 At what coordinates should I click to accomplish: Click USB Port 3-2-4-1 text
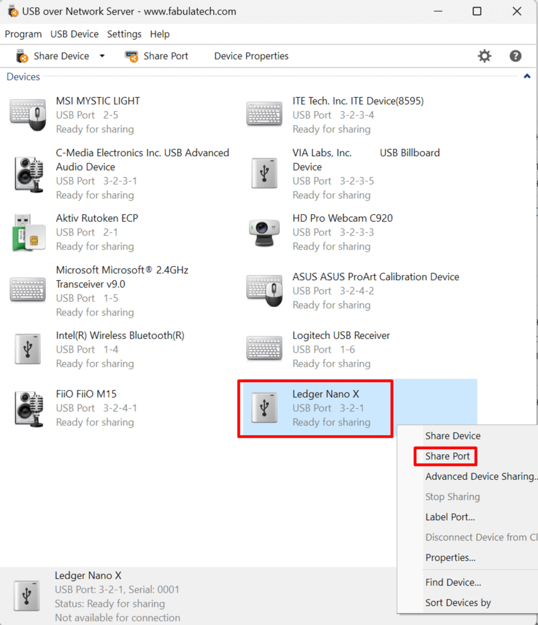(x=96, y=408)
